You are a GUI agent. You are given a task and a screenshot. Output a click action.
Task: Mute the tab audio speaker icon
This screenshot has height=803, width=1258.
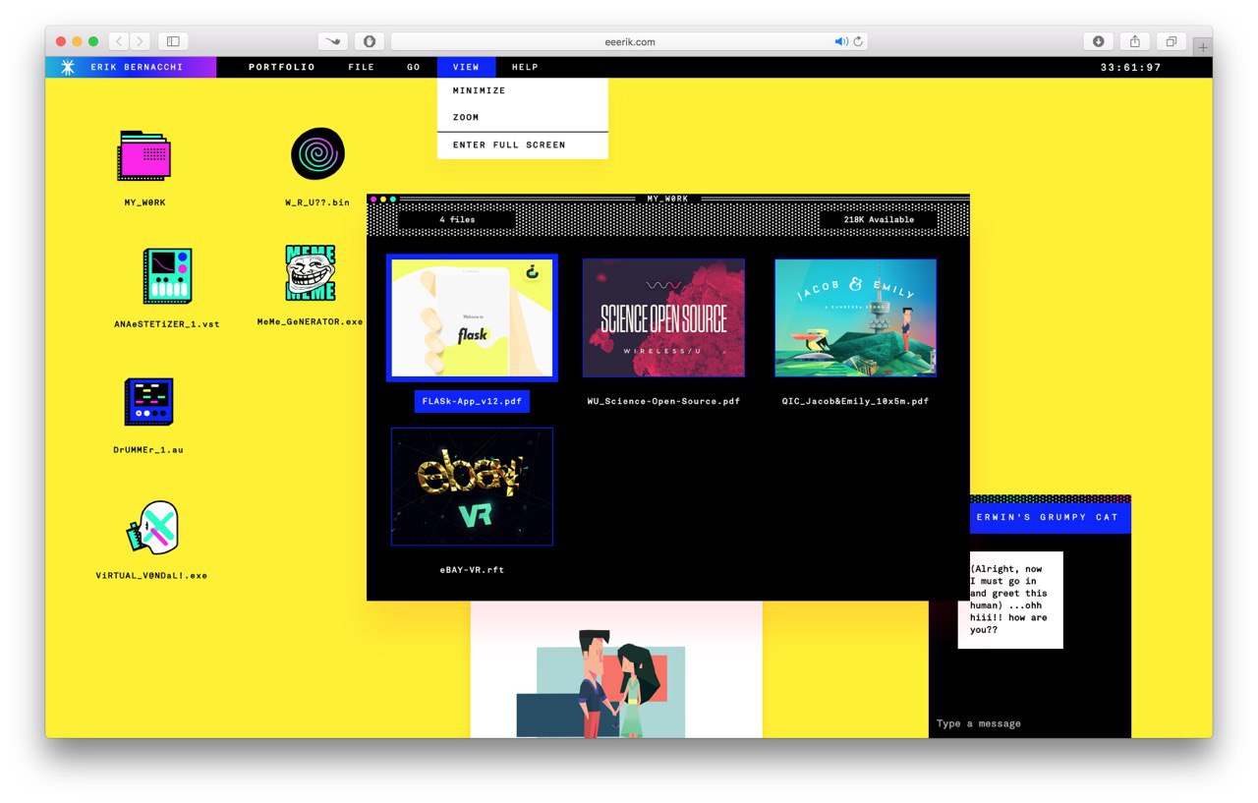tap(841, 41)
